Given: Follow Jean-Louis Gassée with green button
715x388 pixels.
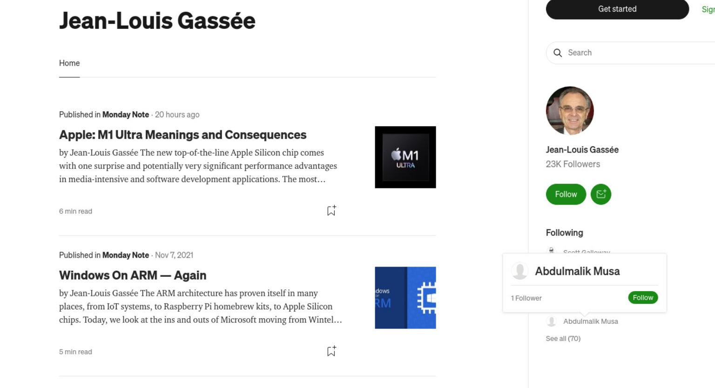Looking at the screenshot, I should (566, 194).
